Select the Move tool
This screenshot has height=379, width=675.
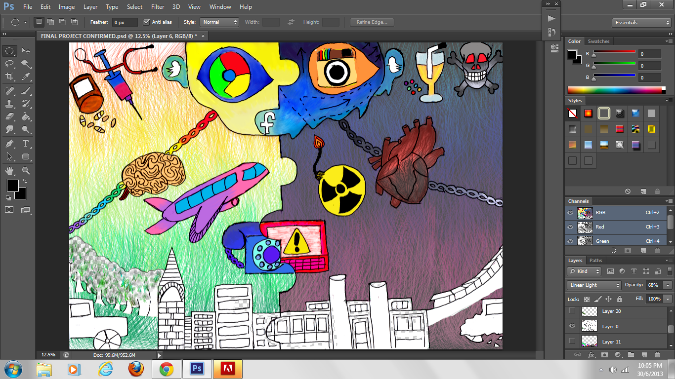(x=26, y=51)
